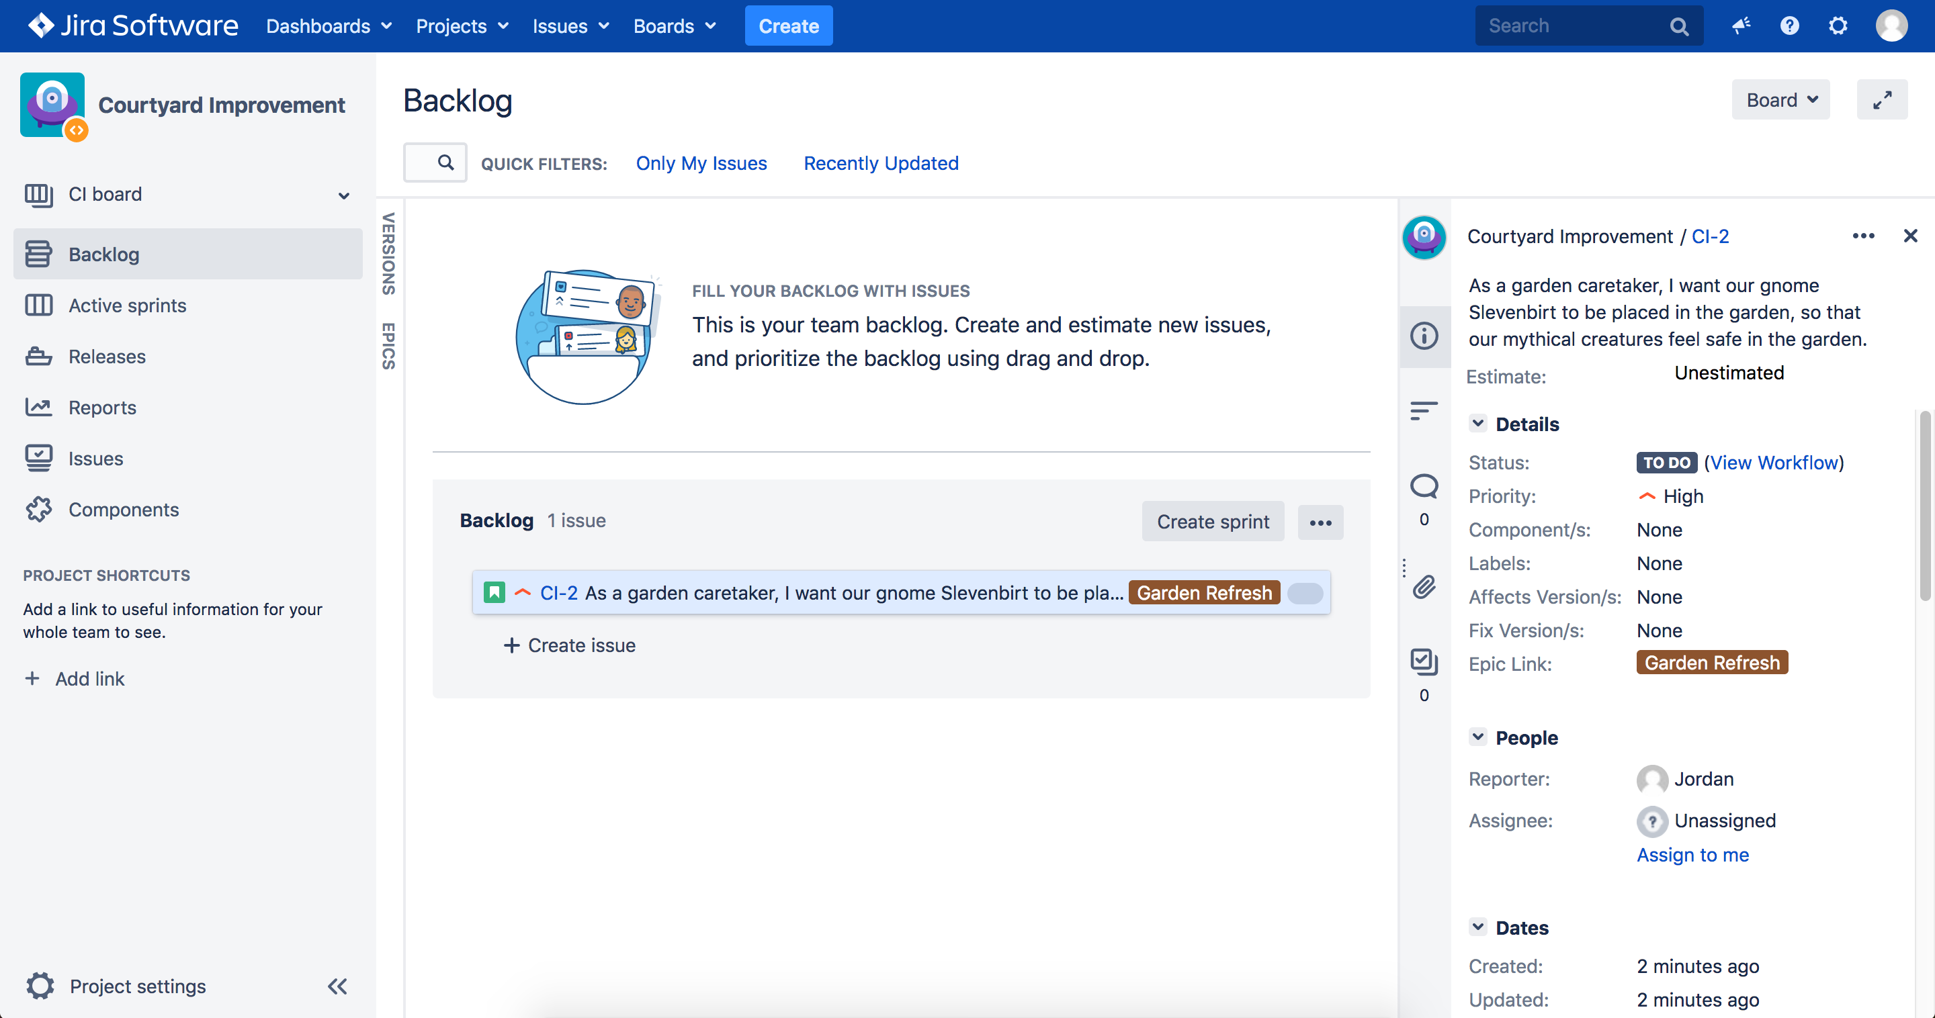
Task: Click the issue detail panel scrollbar
Action: 1924,505
